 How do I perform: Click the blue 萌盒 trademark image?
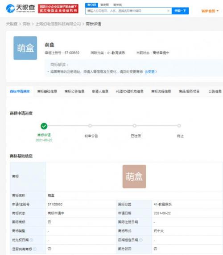click(x=25, y=48)
